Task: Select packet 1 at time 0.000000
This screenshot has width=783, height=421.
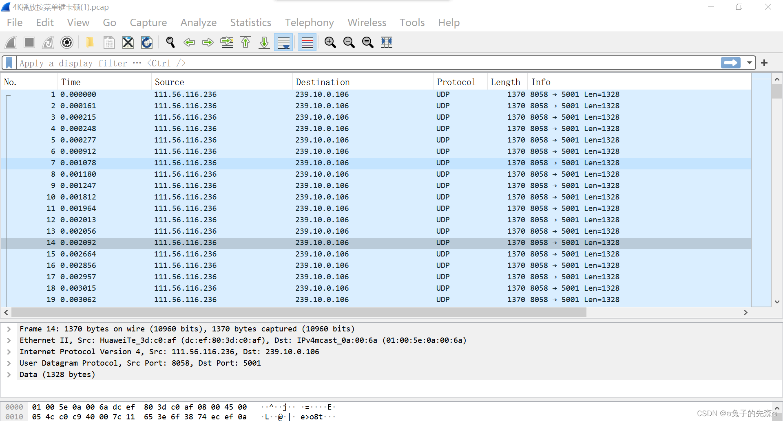Action: (376, 94)
